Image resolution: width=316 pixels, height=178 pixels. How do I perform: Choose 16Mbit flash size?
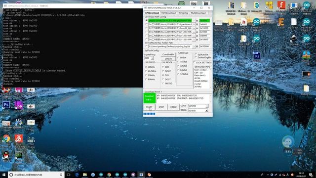point(182,62)
